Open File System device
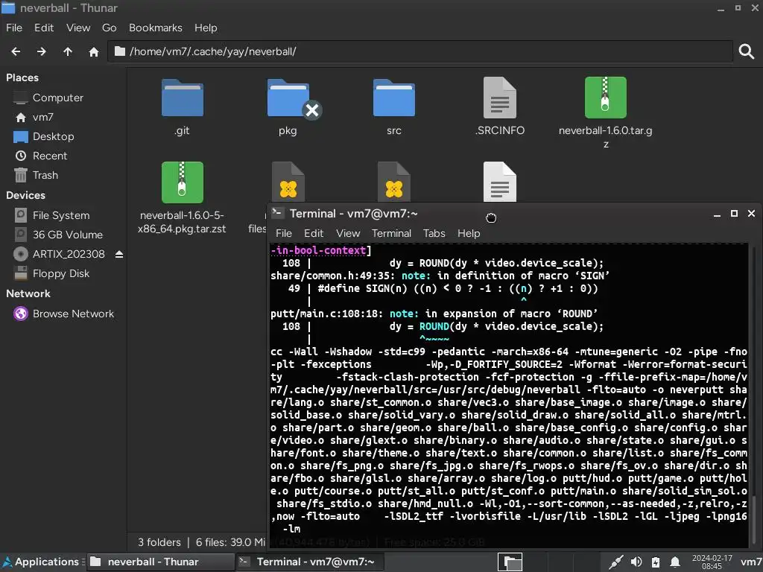 click(x=61, y=215)
